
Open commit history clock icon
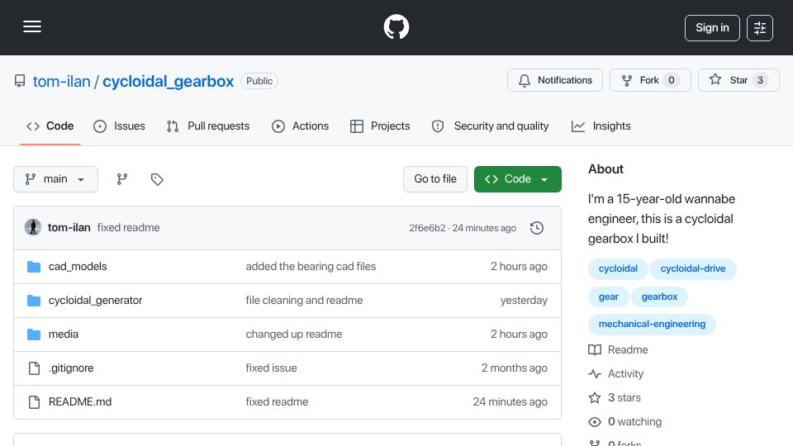coord(537,228)
